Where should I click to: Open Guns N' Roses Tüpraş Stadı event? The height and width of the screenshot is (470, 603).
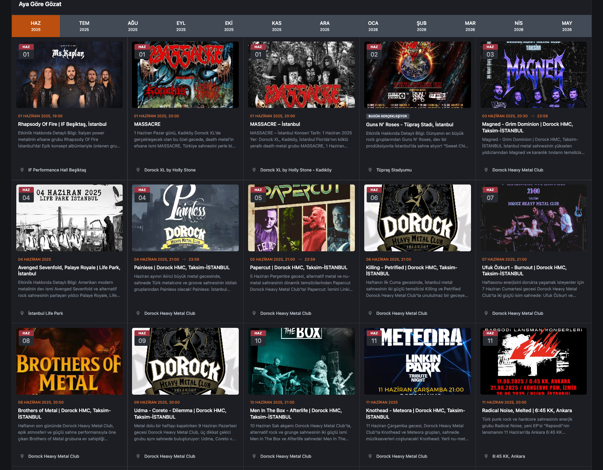(x=409, y=125)
